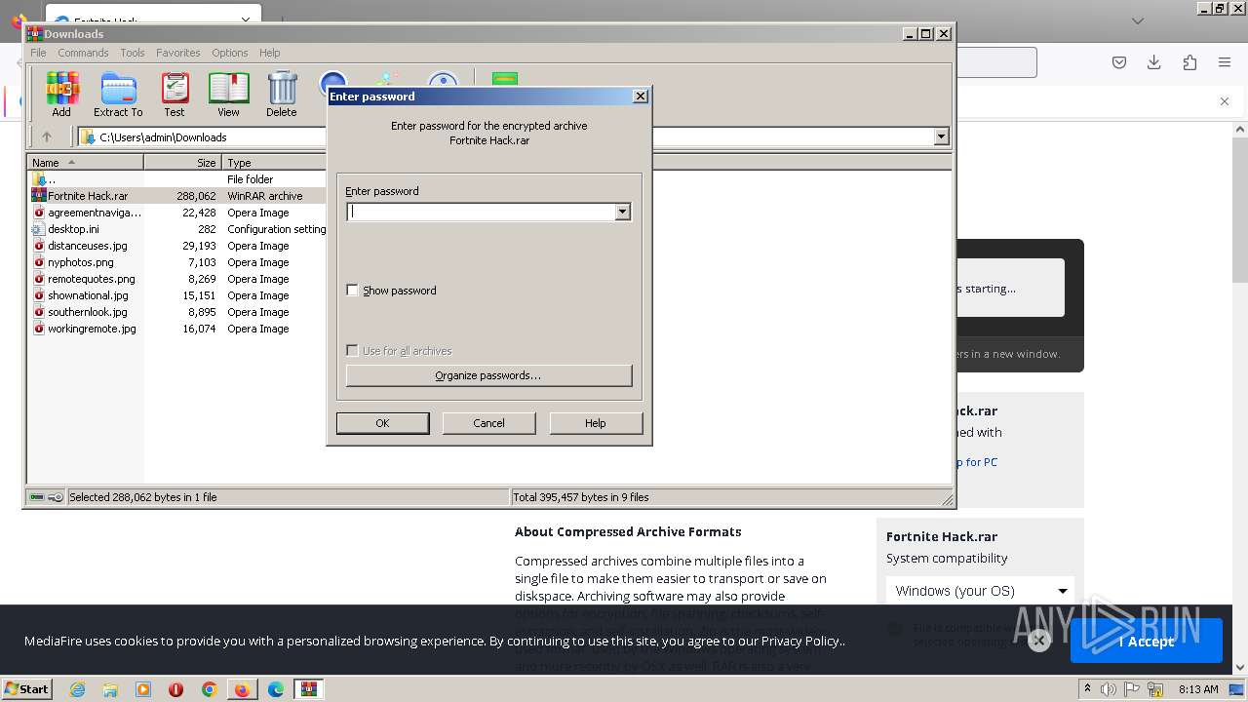Viewport: 1248px width, 702px height.
Task: Click the Action Center flag tray icon
Action: 1132,689
